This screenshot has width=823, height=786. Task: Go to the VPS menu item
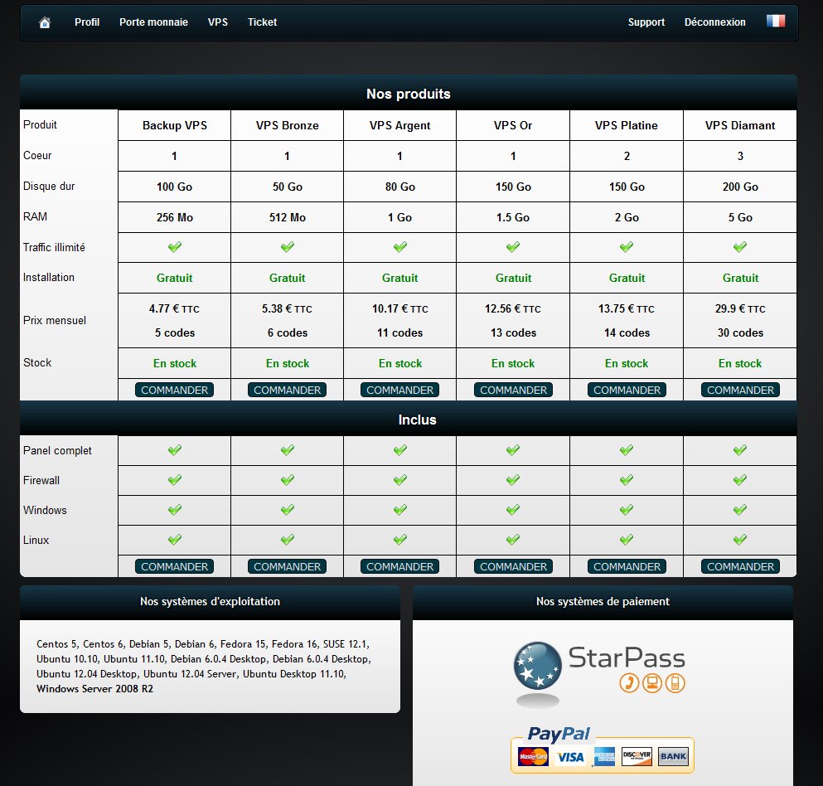click(x=218, y=22)
